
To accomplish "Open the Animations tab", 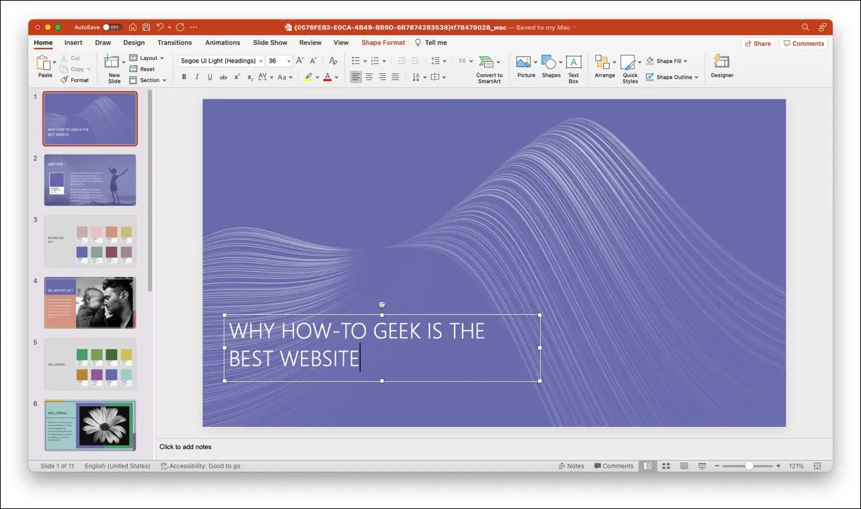I will 223,42.
